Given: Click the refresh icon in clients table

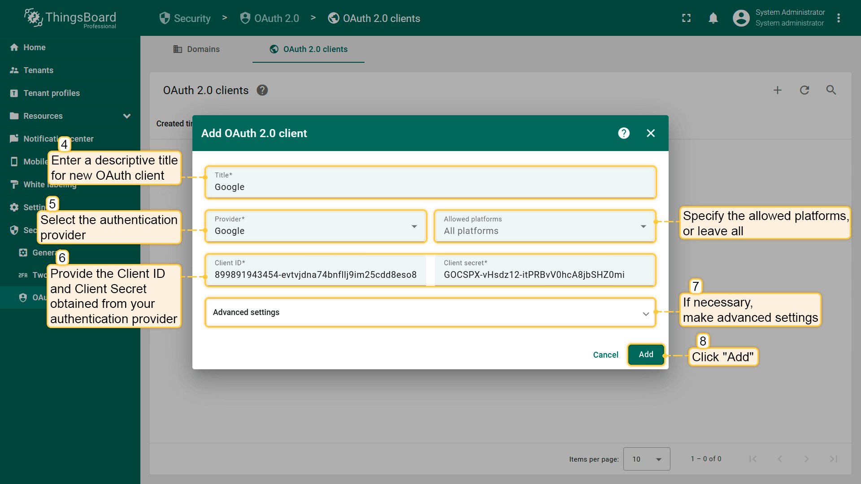Looking at the screenshot, I should [804, 90].
